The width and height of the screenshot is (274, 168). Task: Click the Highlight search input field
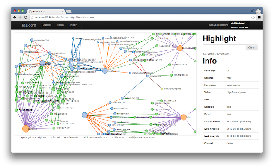(224, 47)
